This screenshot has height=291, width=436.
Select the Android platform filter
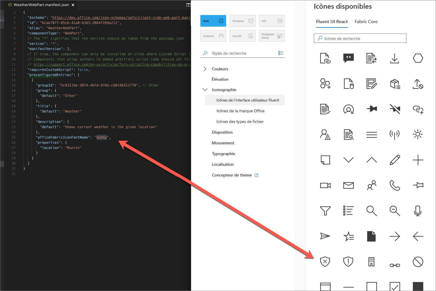click(x=213, y=36)
